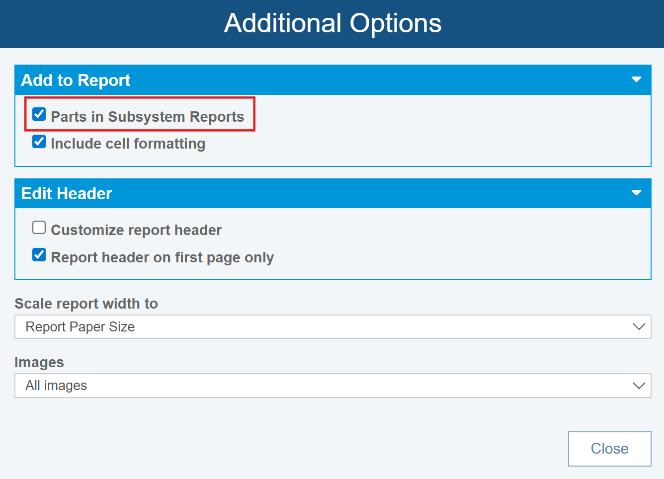
Task: Collapse Add to Report section using arrow
Action: click(636, 80)
